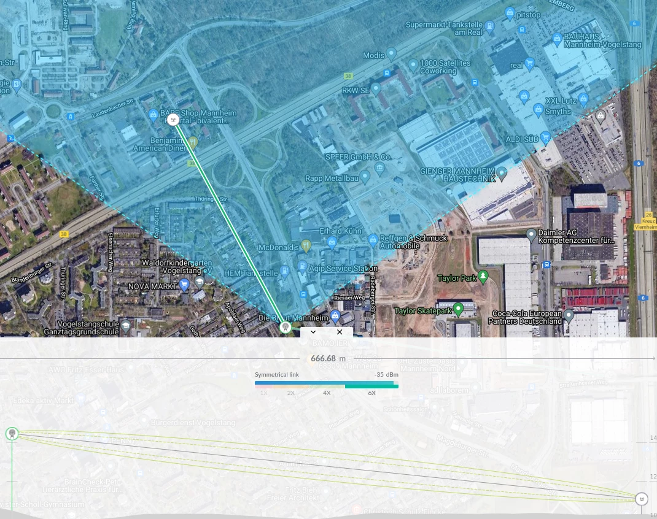The width and height of the screenshot is (657, 519).
Task: Select the white access point node marker
Action: click(173, 120)
